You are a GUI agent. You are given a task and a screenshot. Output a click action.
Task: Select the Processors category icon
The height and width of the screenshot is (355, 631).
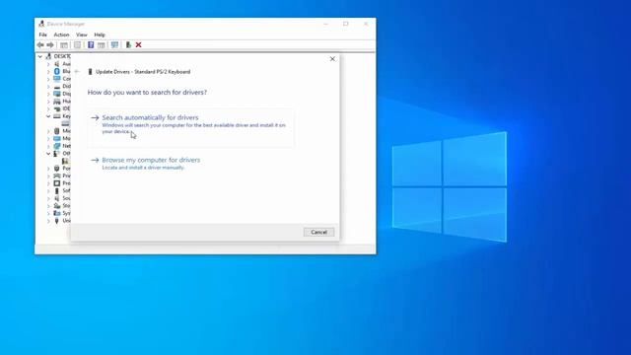point(57,183)
